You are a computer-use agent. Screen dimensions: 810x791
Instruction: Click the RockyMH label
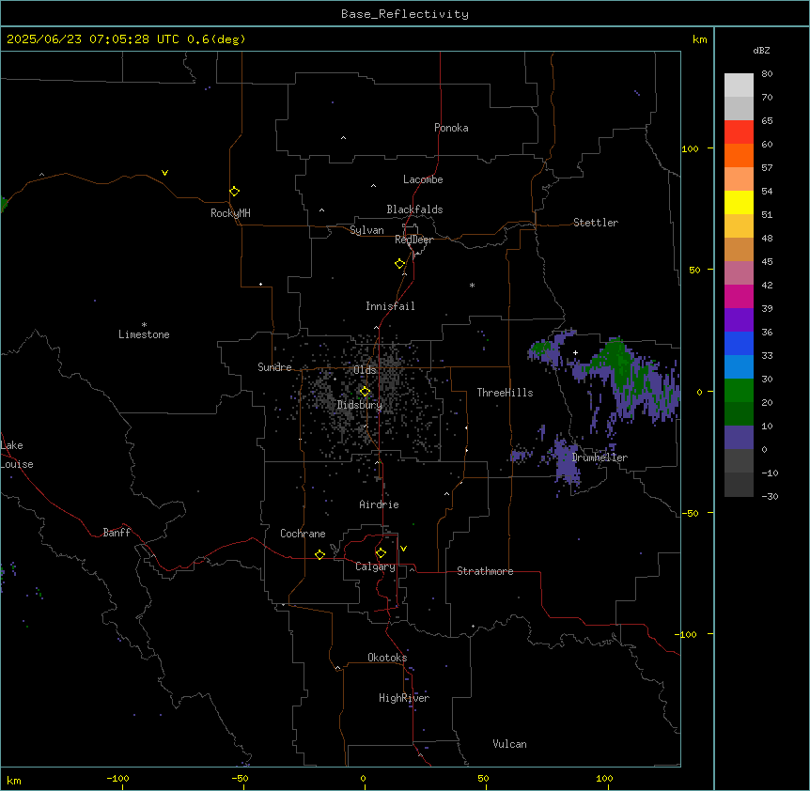pyautogui.click(x=230, y=213)
